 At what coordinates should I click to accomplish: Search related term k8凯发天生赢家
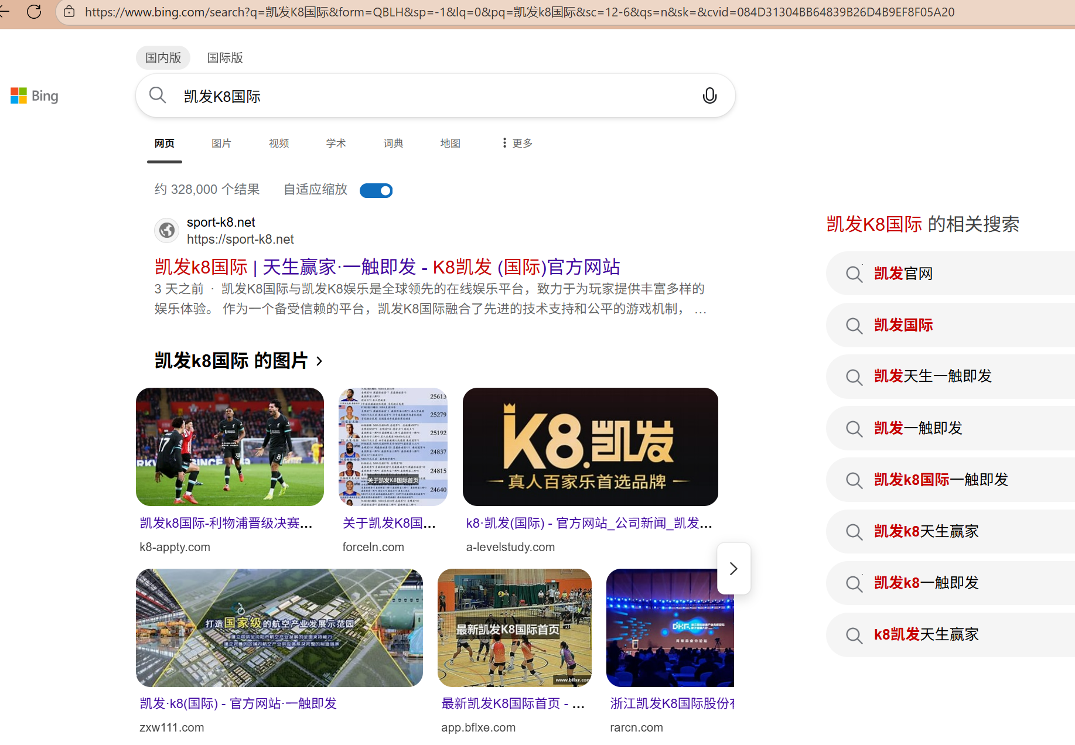[x=926, y=634]
